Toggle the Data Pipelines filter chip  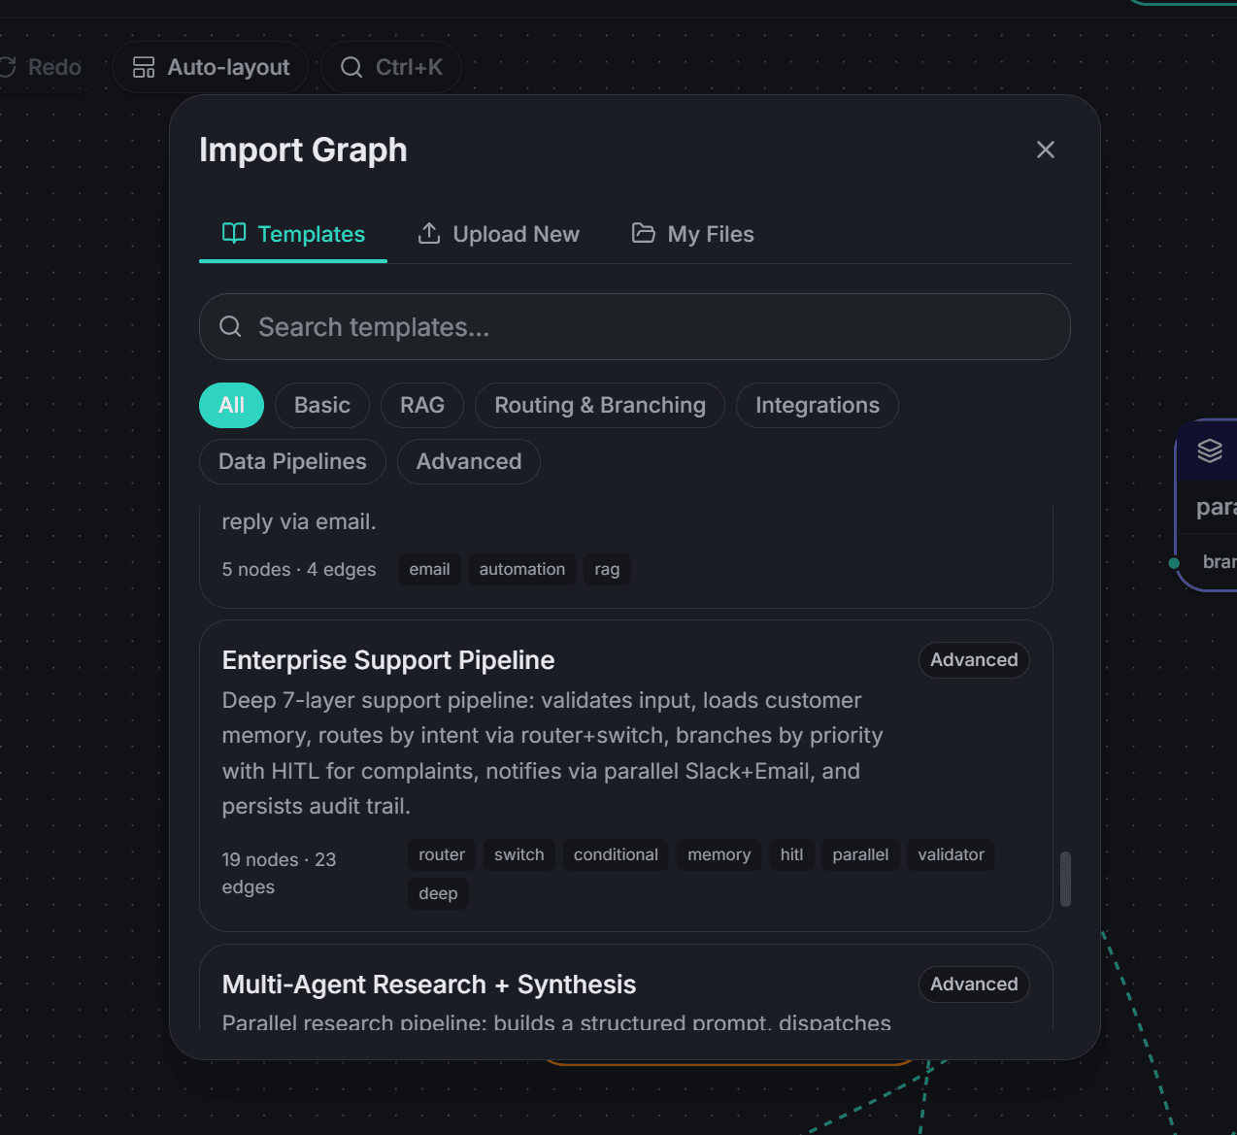point(291,461)
